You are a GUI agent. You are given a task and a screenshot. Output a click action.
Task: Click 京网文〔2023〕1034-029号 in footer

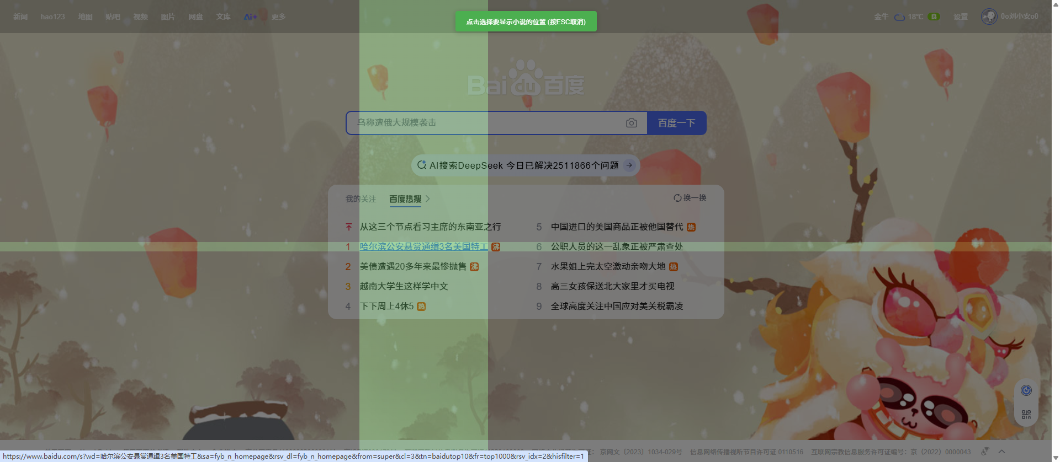pos(641,452)
